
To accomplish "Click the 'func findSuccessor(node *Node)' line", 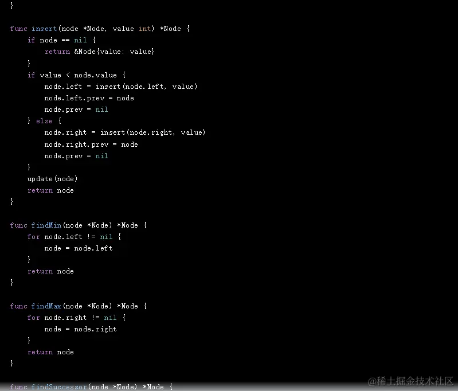I will pos(91,387).
